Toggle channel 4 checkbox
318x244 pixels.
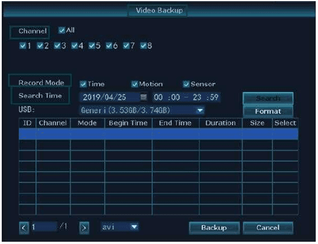coord(75,46)
